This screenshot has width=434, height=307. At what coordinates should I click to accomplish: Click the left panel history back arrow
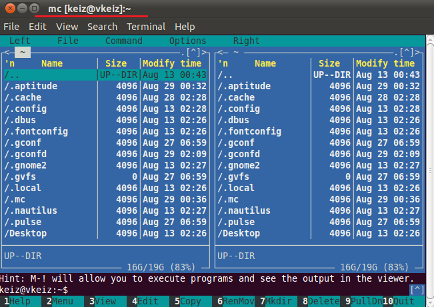pyautogui.click(x=7, y=52)
